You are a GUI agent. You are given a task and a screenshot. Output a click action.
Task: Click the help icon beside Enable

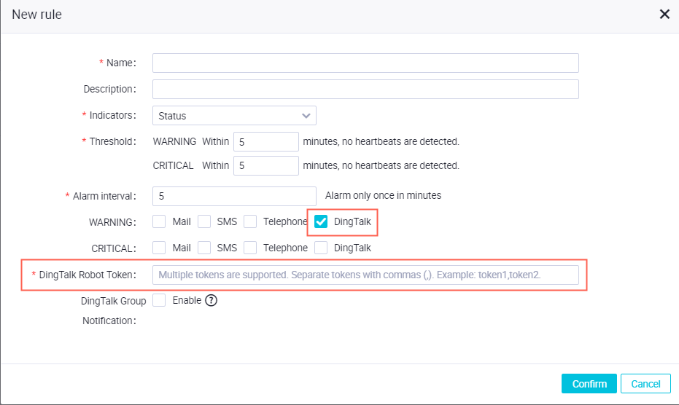[x=211, y=300]
